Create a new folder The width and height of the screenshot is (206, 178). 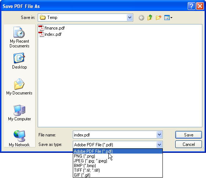point(158,18)
